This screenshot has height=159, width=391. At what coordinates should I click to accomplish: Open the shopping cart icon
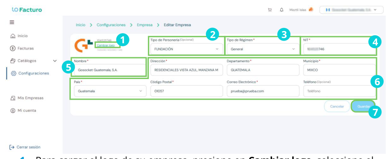point(269,10)
